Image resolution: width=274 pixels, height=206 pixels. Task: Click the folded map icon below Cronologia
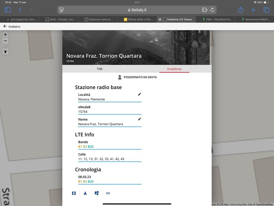74,193
